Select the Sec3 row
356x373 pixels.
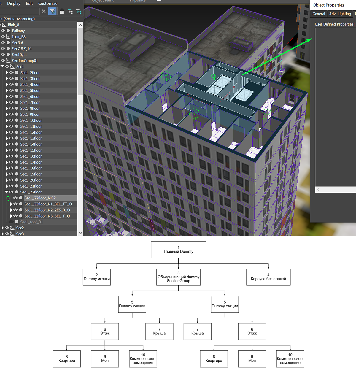20,234
